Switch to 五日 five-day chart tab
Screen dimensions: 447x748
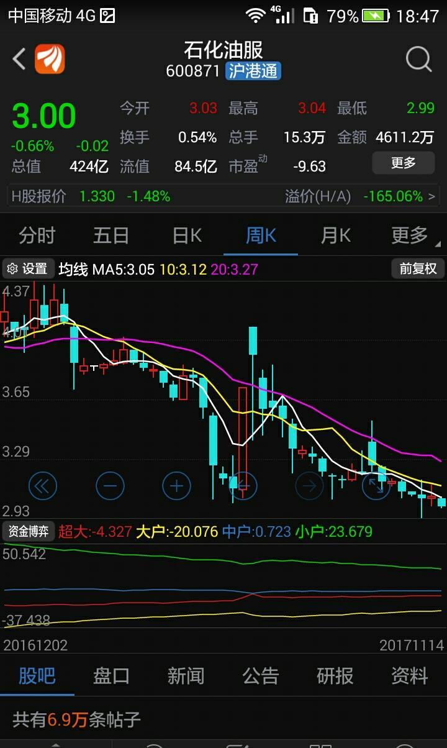pyautogui.click(x=112, y=235)
